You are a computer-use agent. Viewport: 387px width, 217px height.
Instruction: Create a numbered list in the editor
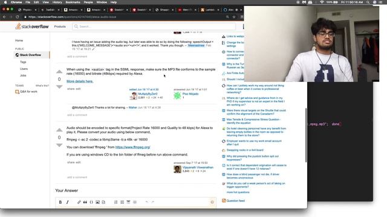115,202
